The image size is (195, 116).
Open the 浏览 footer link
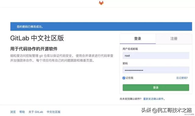[x=13, y=112]
